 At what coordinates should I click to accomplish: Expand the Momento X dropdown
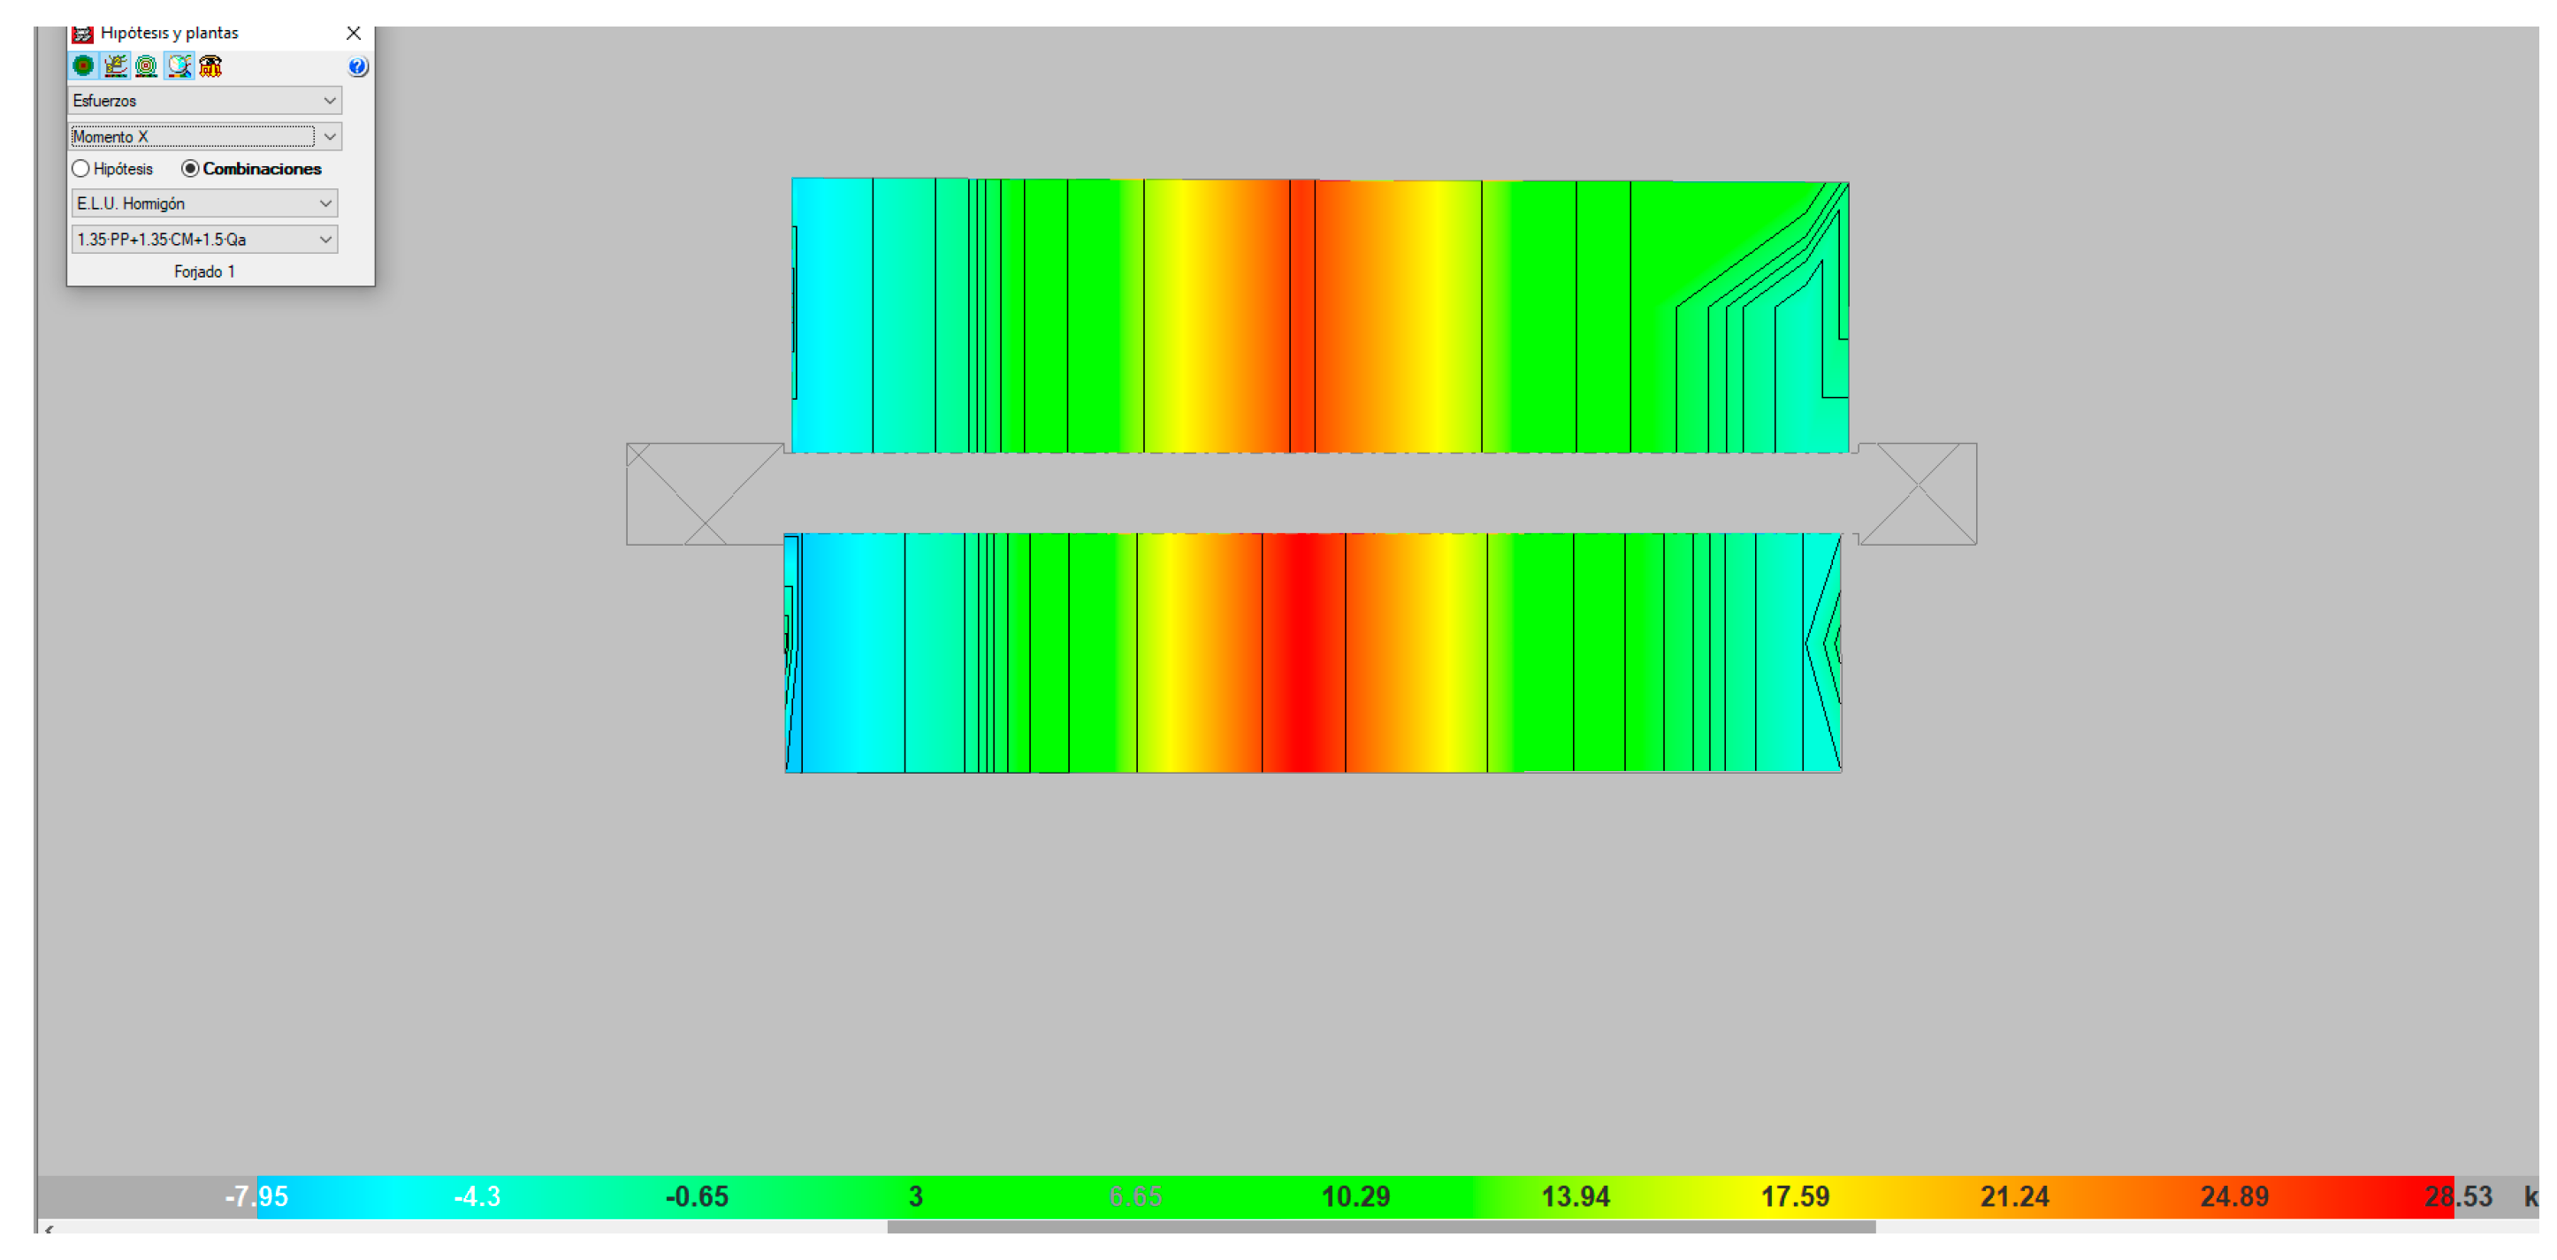click(331, 137)
